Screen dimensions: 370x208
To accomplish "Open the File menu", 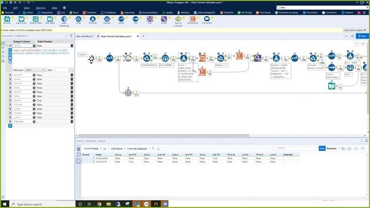I will (5, 8).
